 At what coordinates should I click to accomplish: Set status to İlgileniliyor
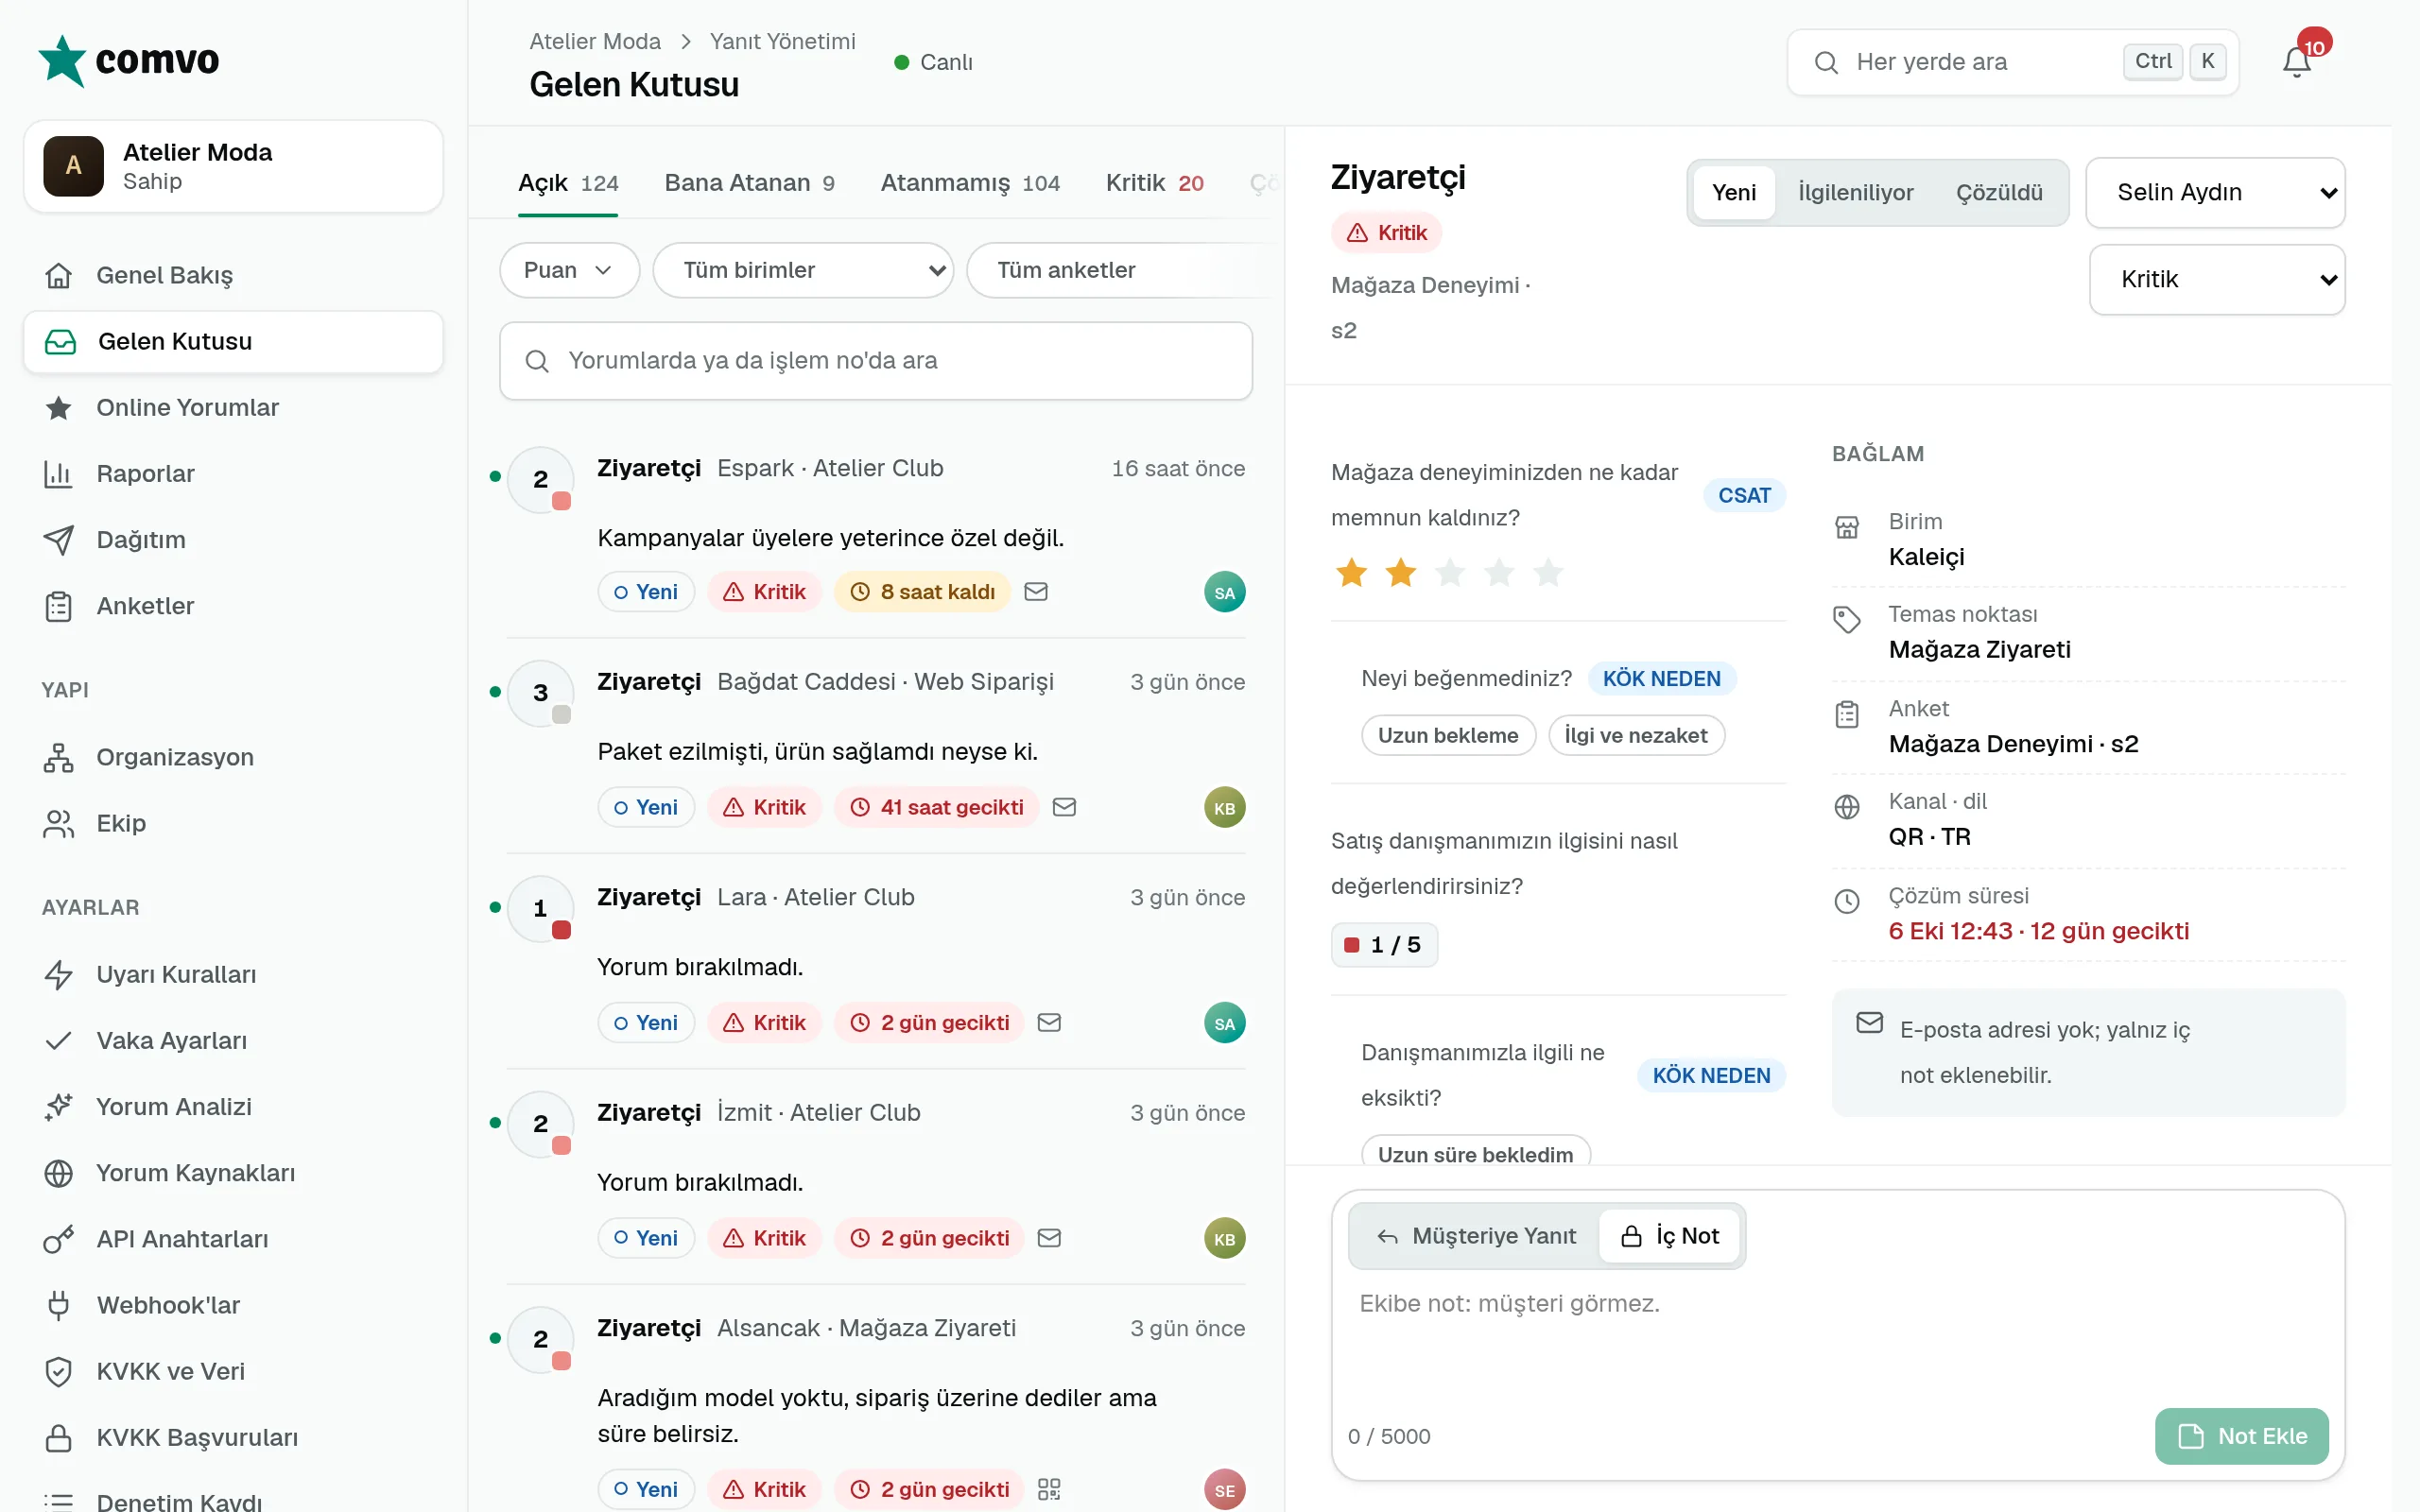click(x=1855, y=192)
